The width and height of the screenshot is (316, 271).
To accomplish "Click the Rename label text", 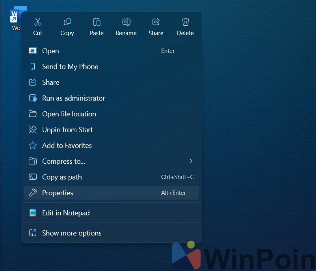I will pyautogui.click(x=126, y=33).
